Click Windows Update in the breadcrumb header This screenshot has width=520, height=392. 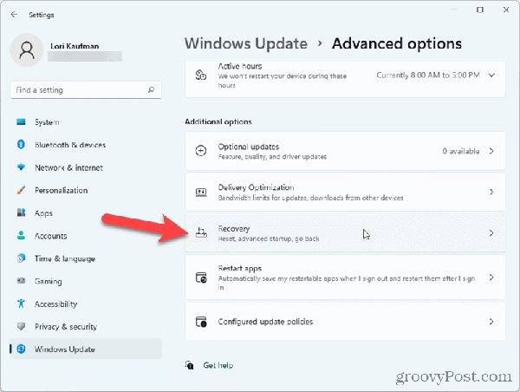click(246, 43)
